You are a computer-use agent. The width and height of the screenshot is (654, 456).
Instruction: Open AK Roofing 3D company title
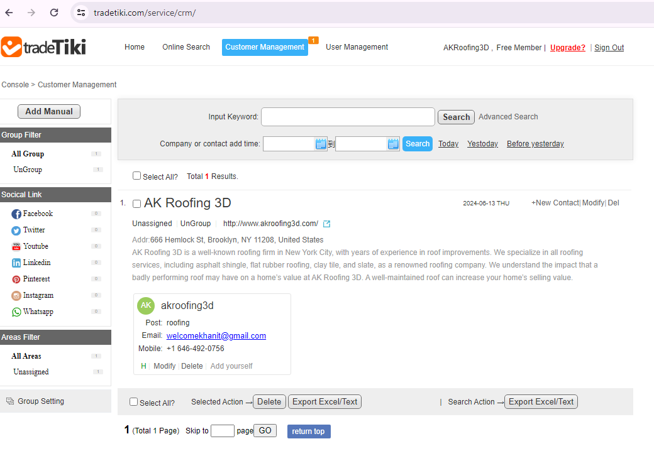(187, 203)
